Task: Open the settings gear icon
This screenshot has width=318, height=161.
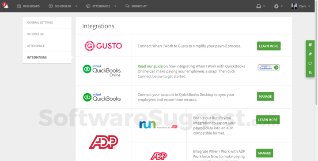Action: (x=276, y=6)
